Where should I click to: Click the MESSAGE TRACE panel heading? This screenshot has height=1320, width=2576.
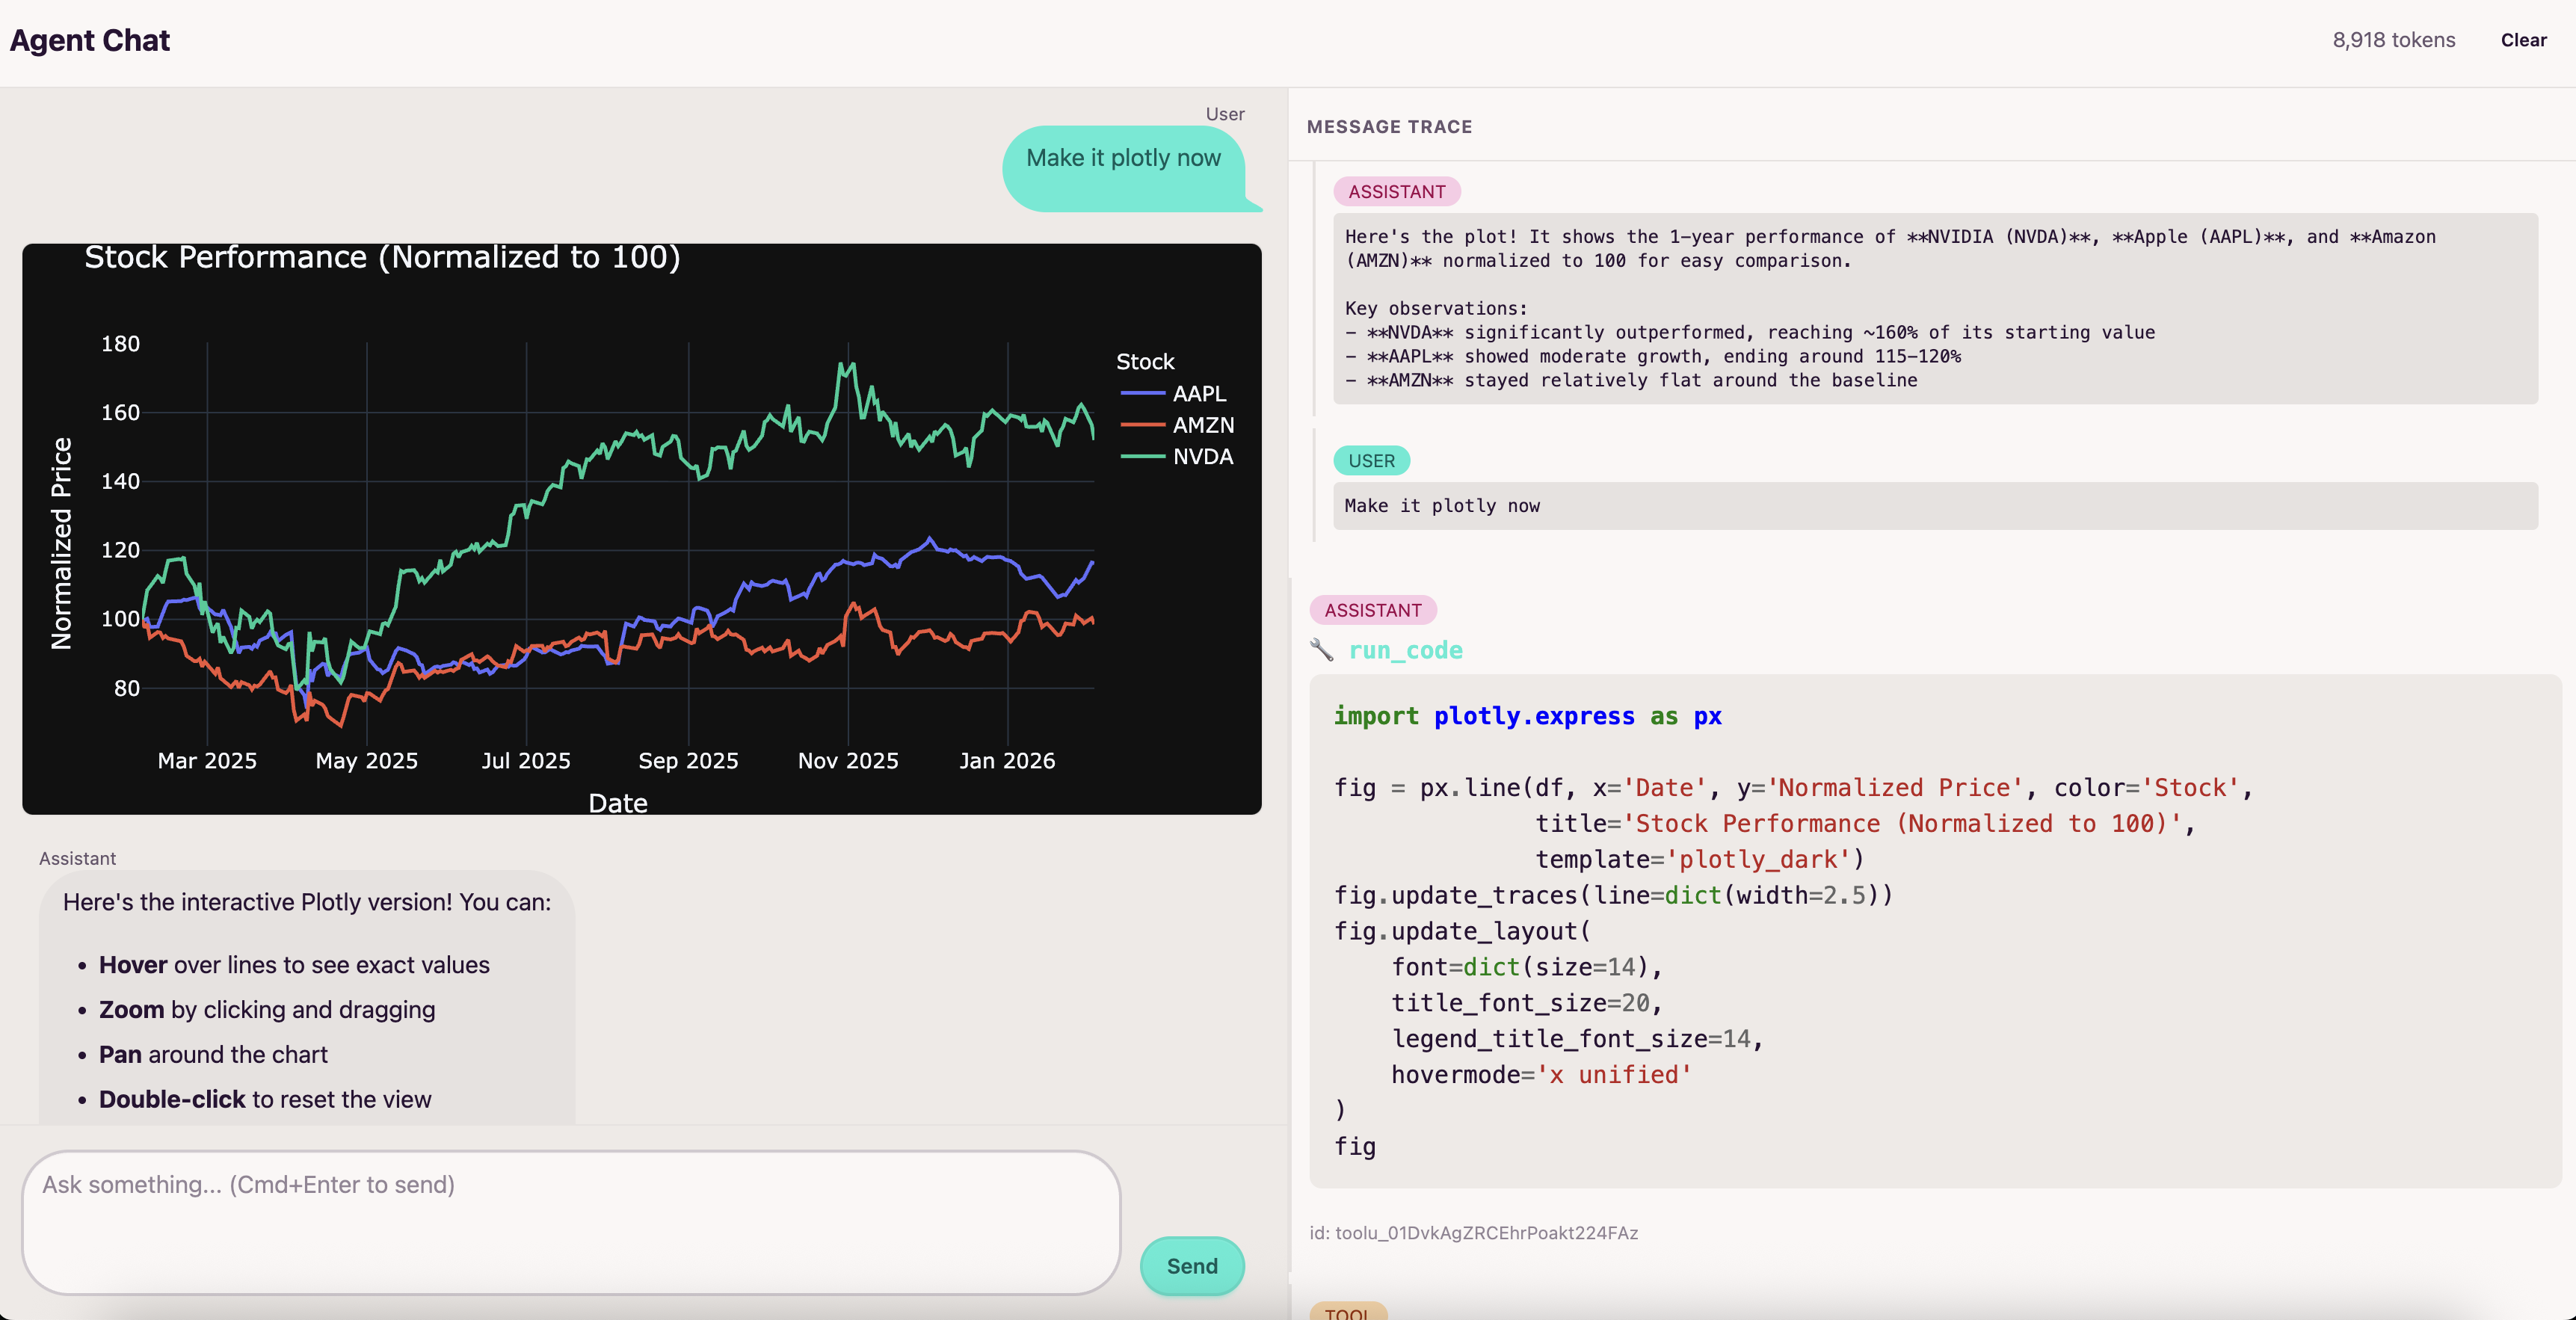[x=1389, y=127]
